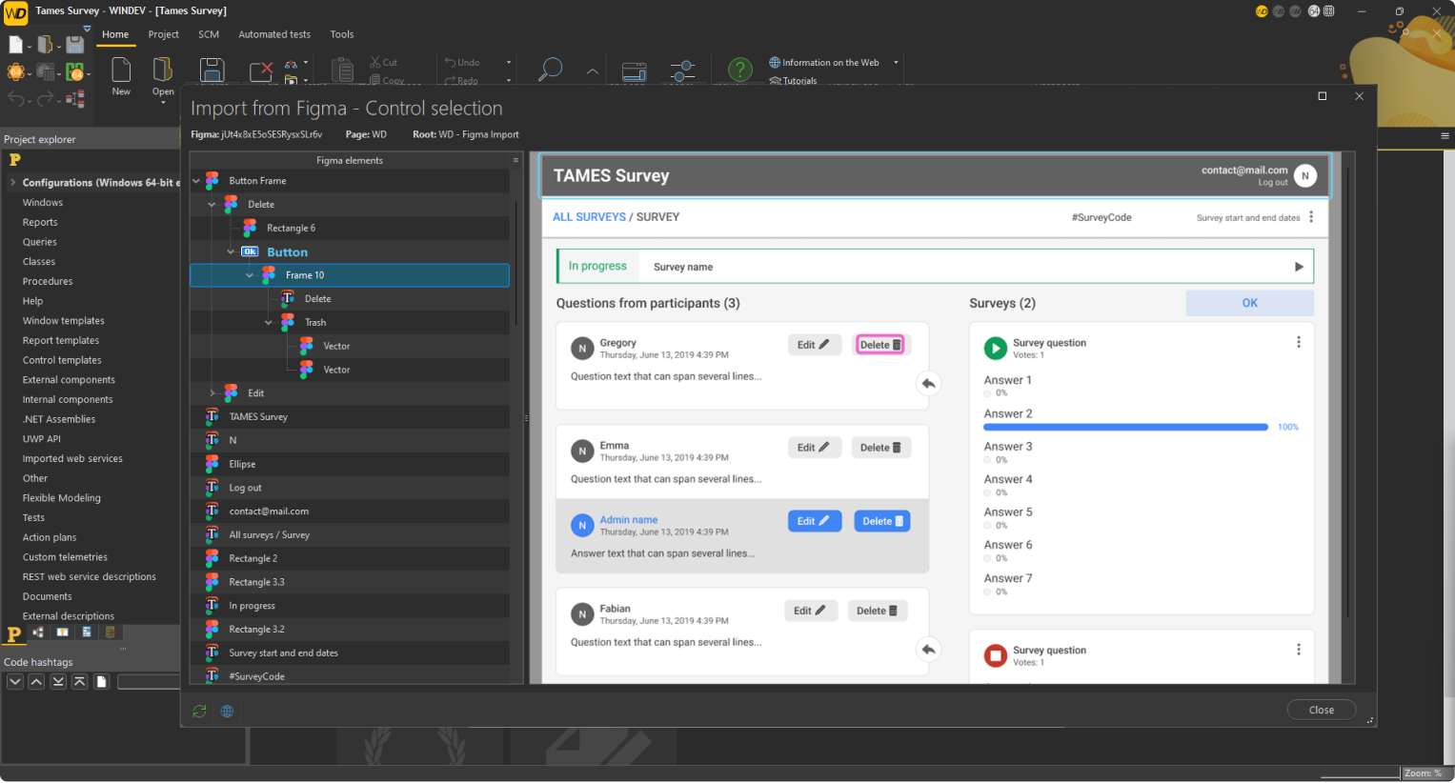Click the page icon in the Code hashtags toolbar

101,681
